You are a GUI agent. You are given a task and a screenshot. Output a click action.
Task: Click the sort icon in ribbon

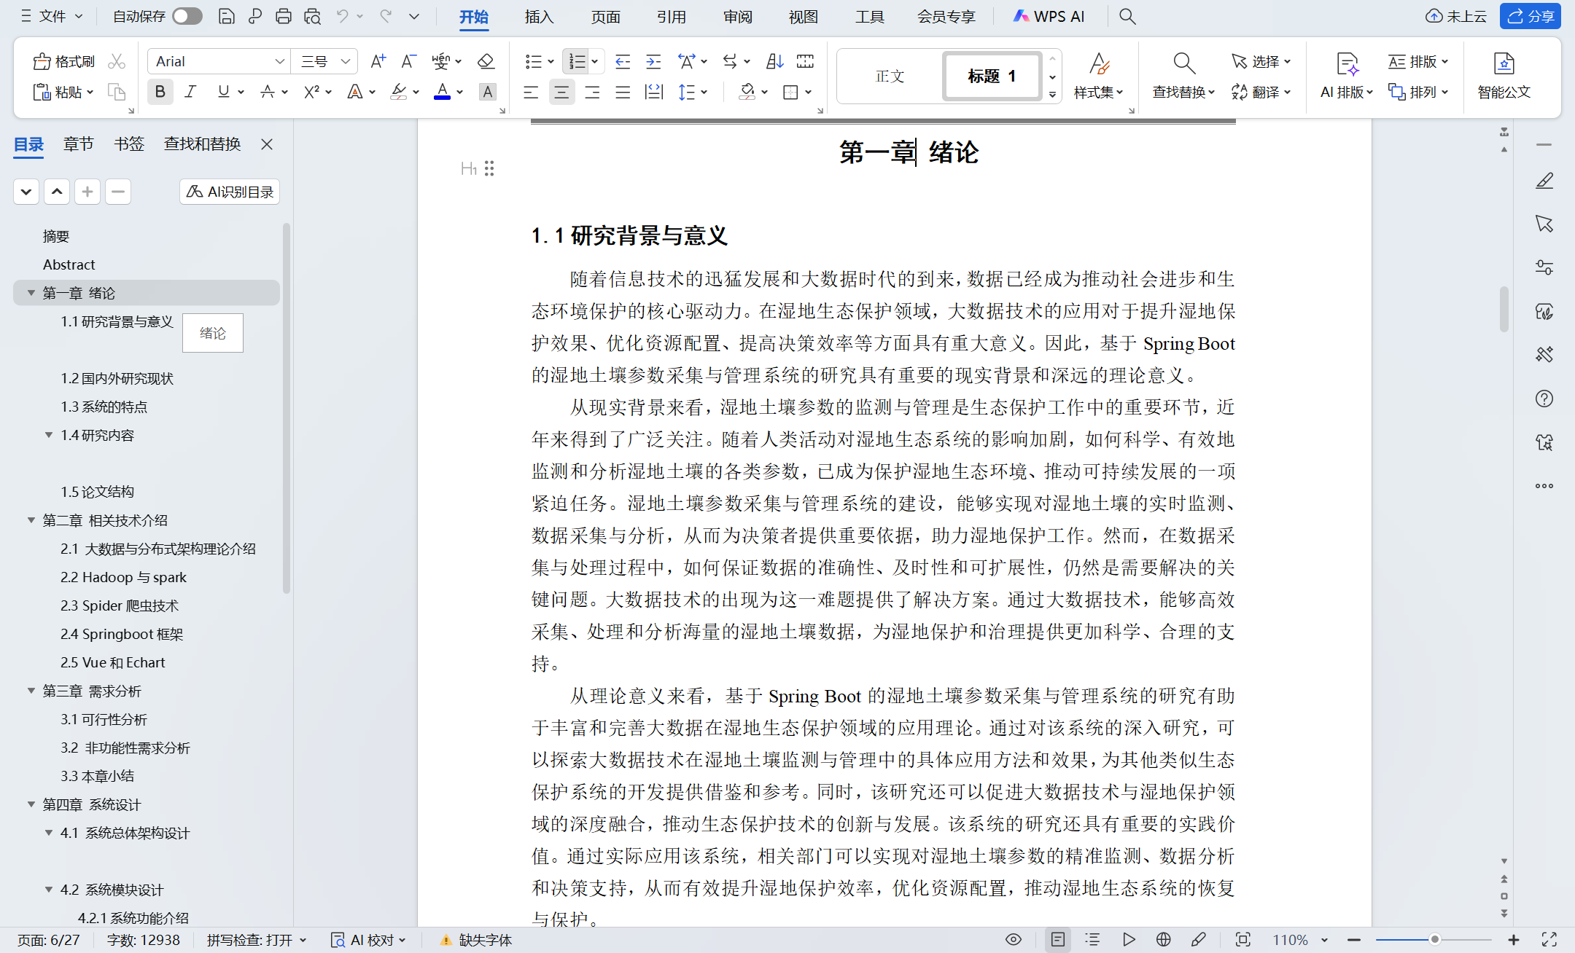coord(774,62)
